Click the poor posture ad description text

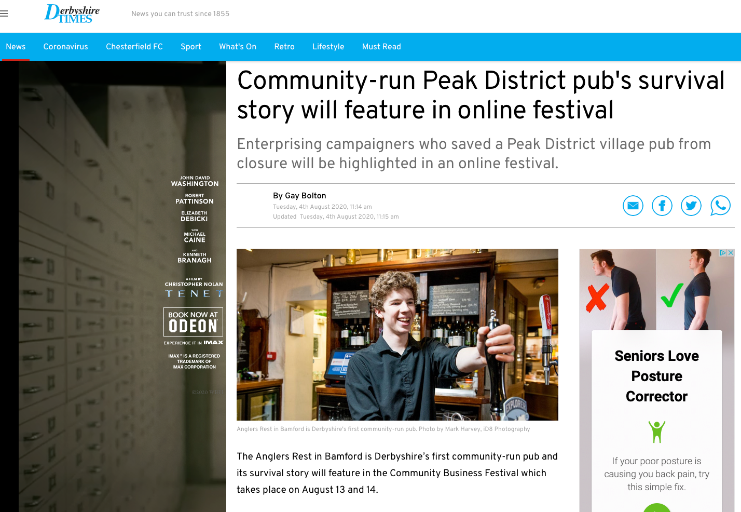[656, 474]
